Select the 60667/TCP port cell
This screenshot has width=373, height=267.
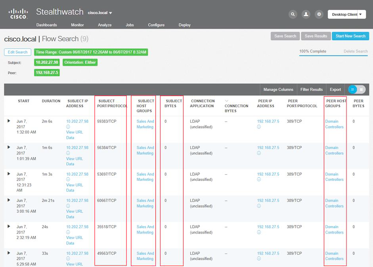coord(107,201)
